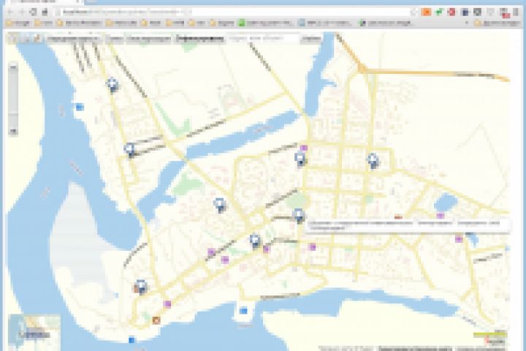
Task: Expand the bookmarks bar overflow chevron
Action: coord(466,23)
